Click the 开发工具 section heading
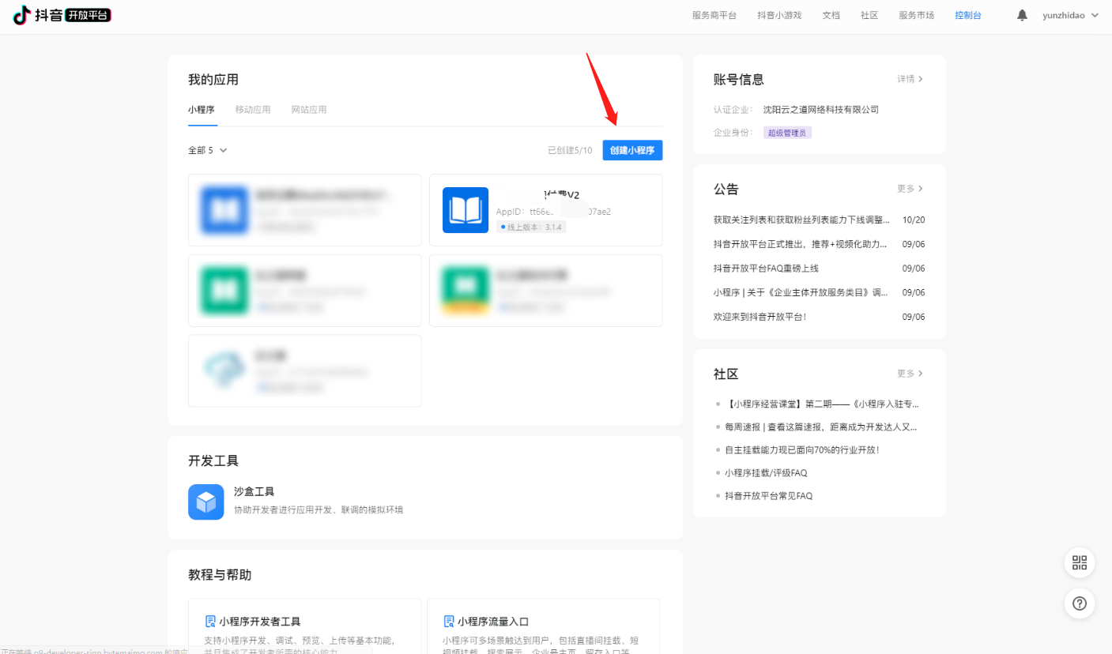This screenshot has width=1112, height=654. click(213, 460)
